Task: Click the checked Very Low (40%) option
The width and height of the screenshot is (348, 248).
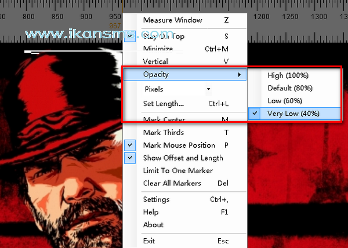Action: pos(293,114)
